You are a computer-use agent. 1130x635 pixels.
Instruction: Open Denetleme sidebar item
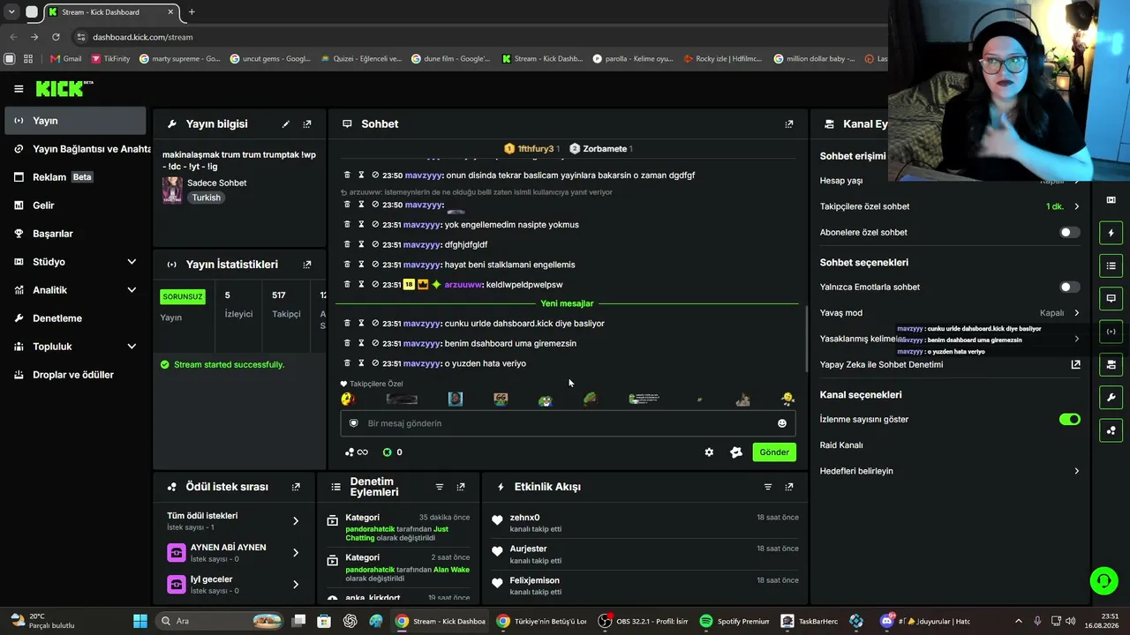click(x=75, y=318)
